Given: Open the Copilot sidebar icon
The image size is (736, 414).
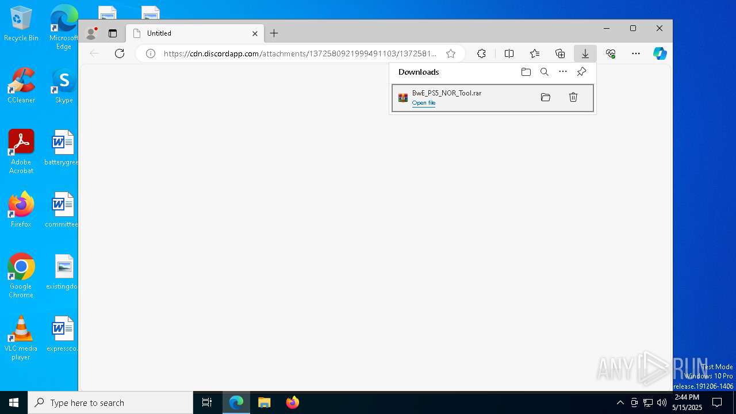Looking at the screenshot, I should (x=660, y=53).
